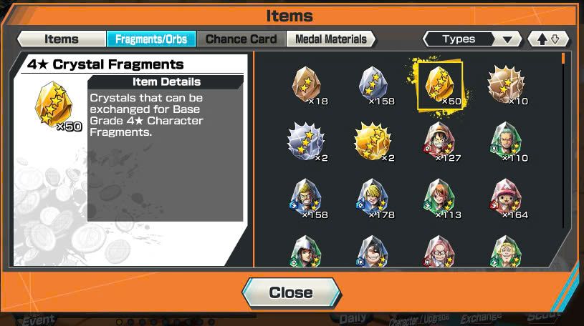Select Chopper character fragment x164
This screenshot has height=326, width=584.
pos(506,199)
